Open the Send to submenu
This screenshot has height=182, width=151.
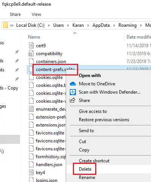86,131
